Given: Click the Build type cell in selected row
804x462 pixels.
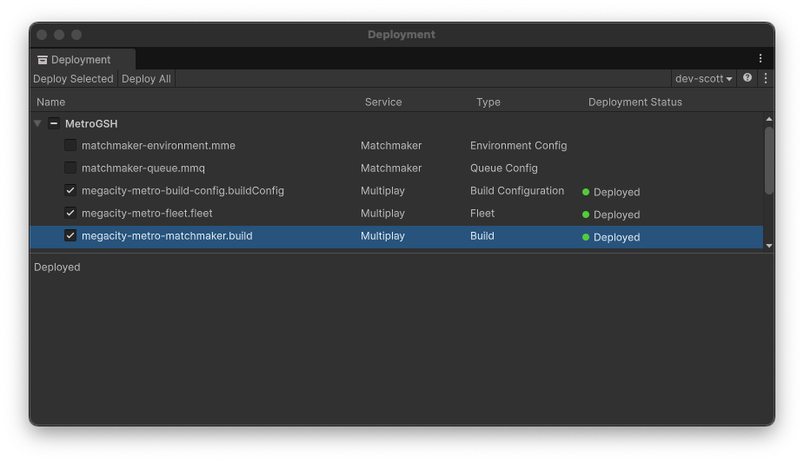Looking at the screenshot, I should [x=482, y=235].
